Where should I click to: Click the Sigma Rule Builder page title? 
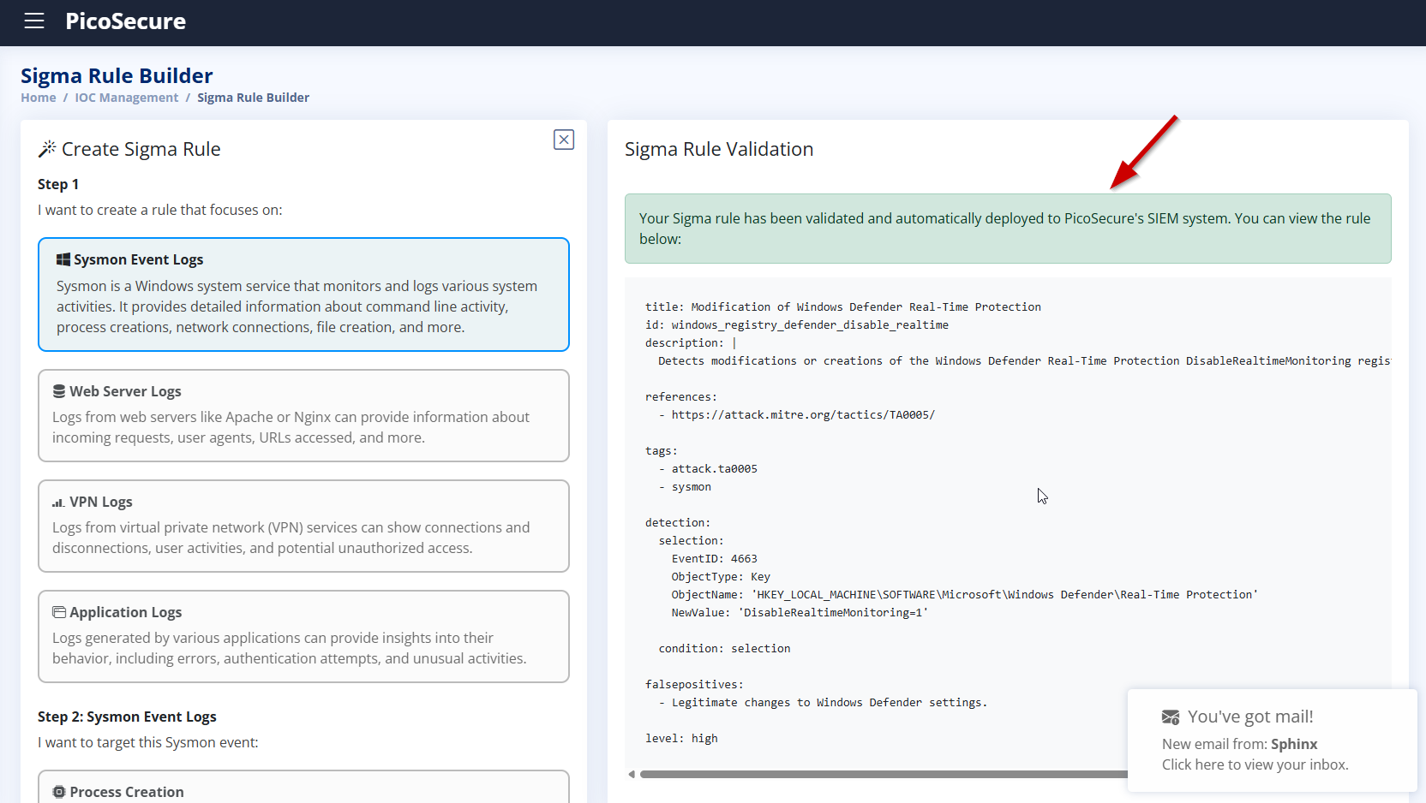(117, 75)
